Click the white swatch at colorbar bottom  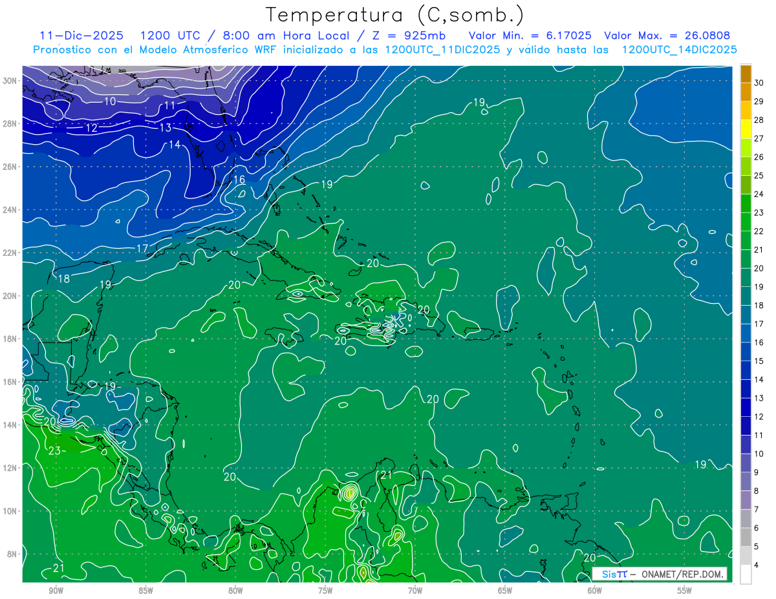(x=746, y=574)
